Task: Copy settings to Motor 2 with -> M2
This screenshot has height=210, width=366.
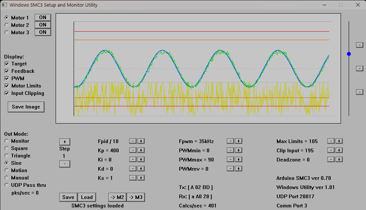Action: (x=117, y=197)
